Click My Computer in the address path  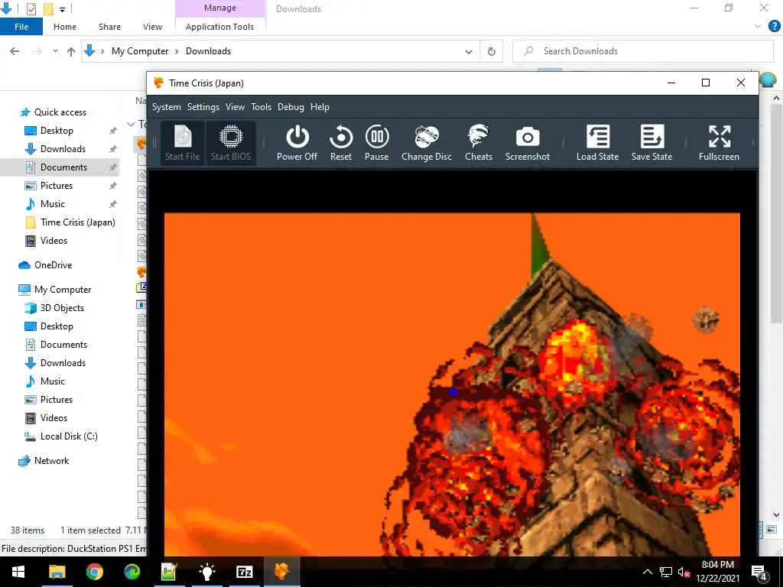pos(140,51)
